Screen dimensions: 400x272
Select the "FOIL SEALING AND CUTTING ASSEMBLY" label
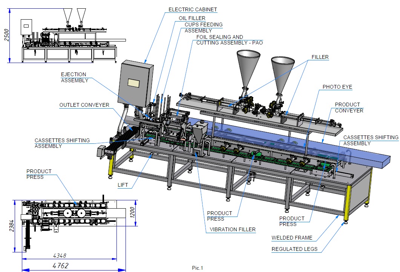point(229,40)
